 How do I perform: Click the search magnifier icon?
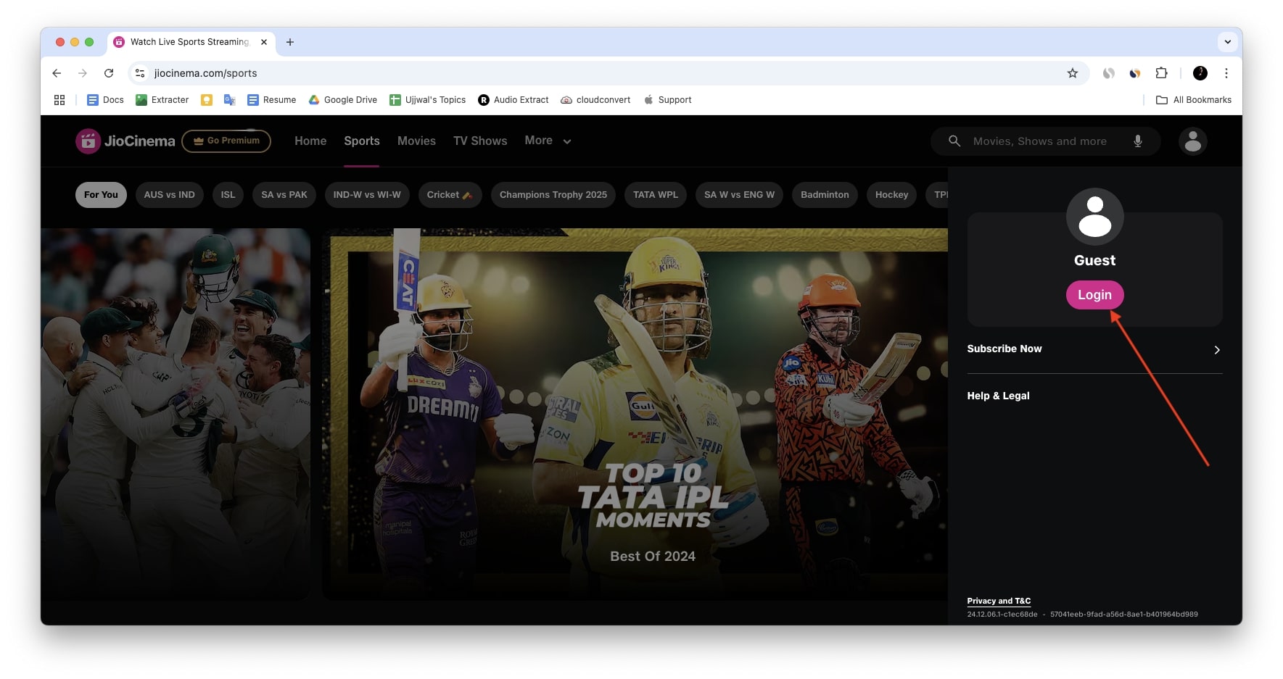tap(954, 141)
